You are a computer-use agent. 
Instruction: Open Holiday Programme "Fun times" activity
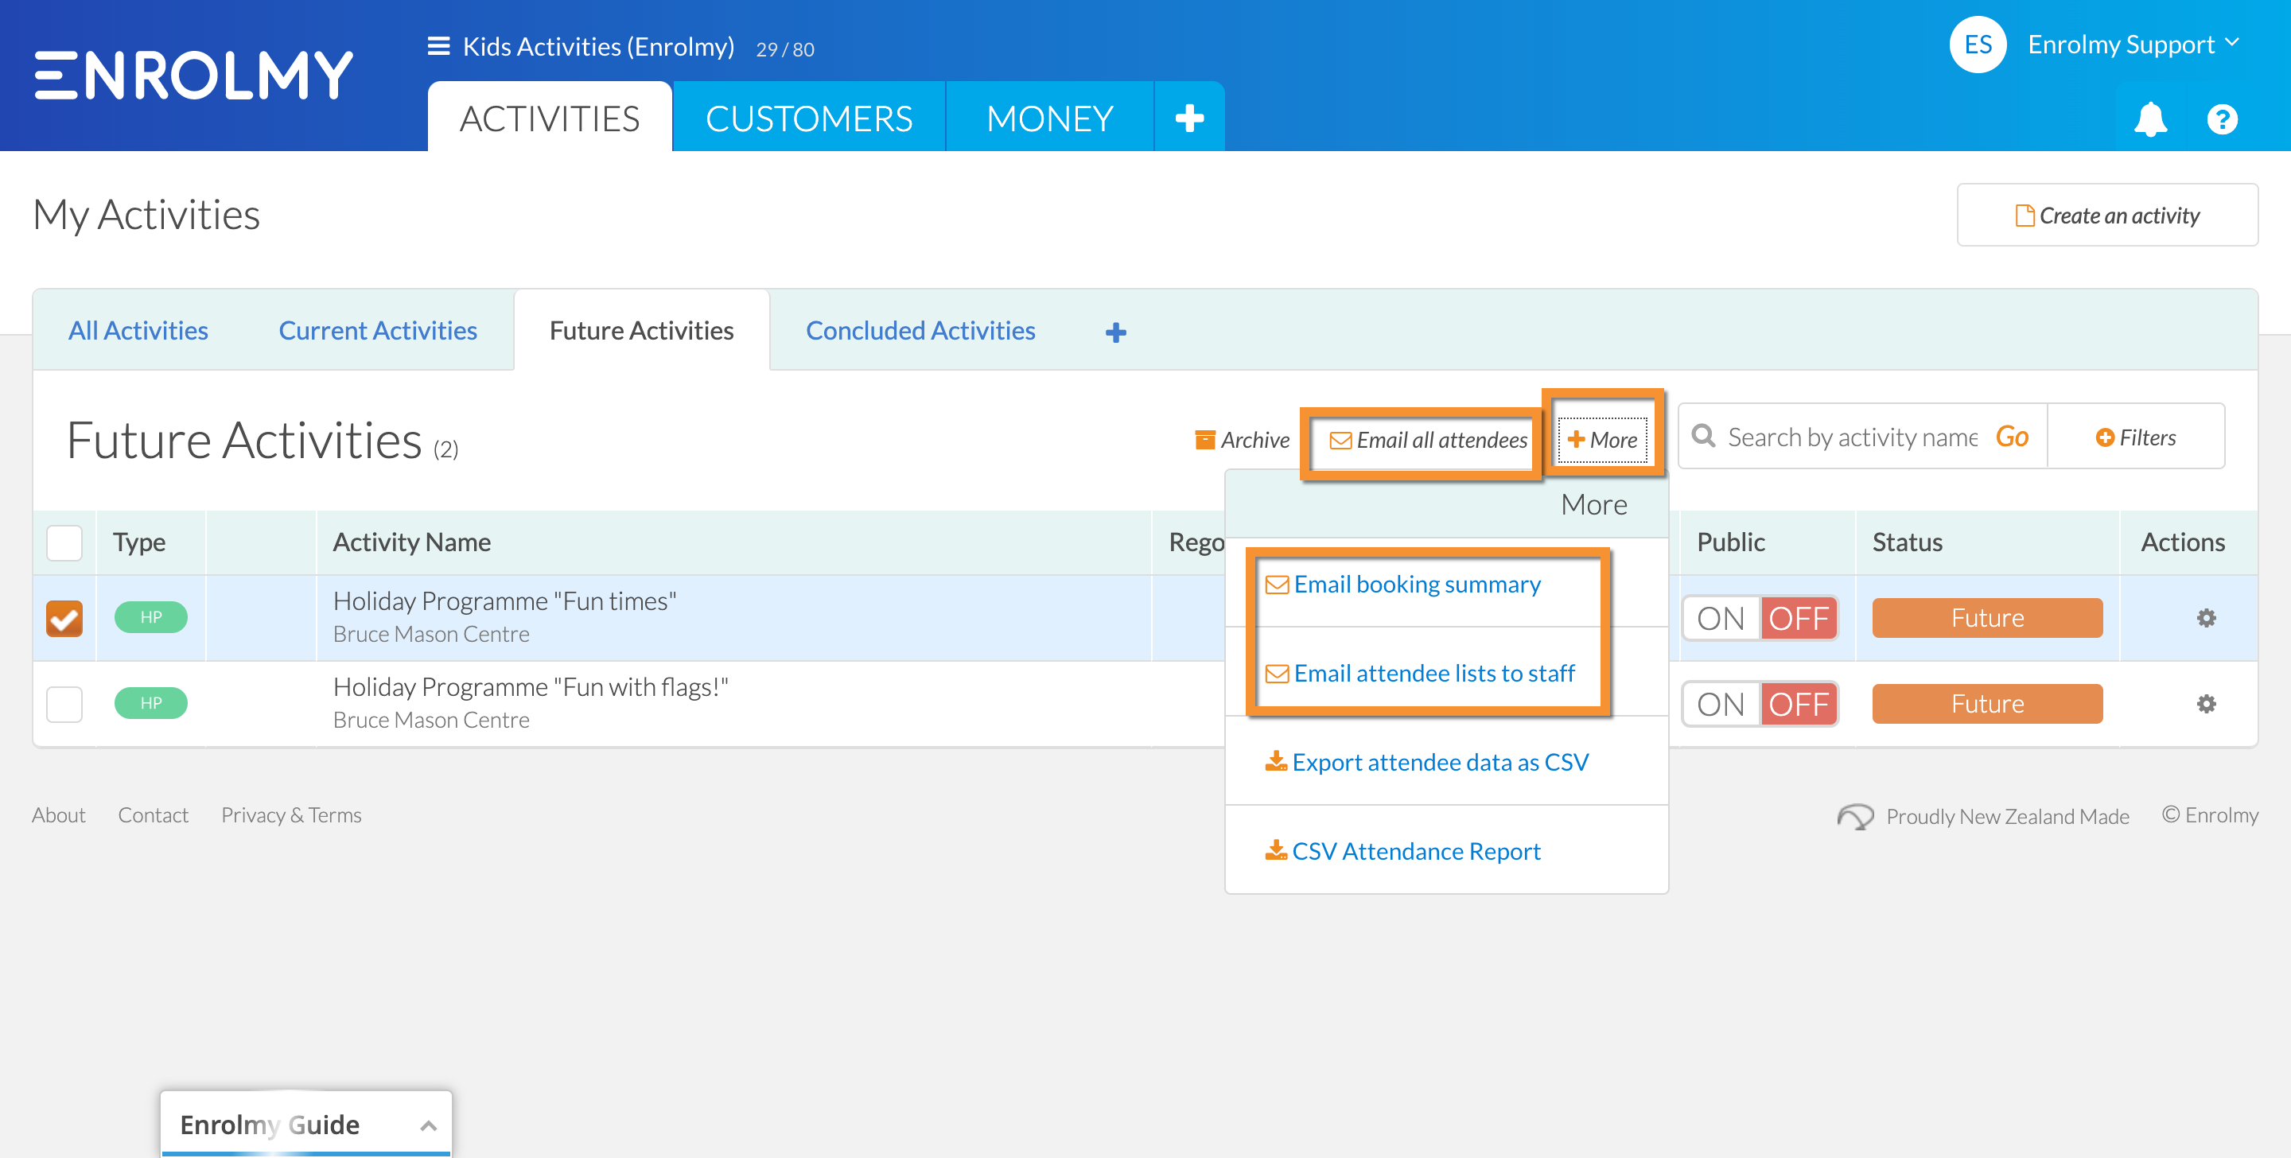click(x=504, y=601)
